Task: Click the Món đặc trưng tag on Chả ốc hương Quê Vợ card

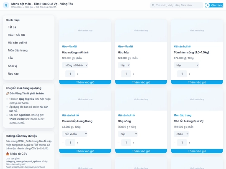Action: click(x=182, y=115)
